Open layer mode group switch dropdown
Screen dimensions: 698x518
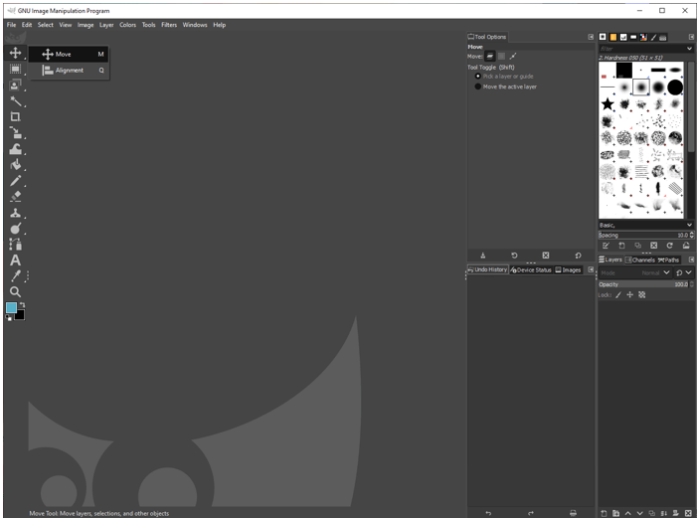(683, 272)
